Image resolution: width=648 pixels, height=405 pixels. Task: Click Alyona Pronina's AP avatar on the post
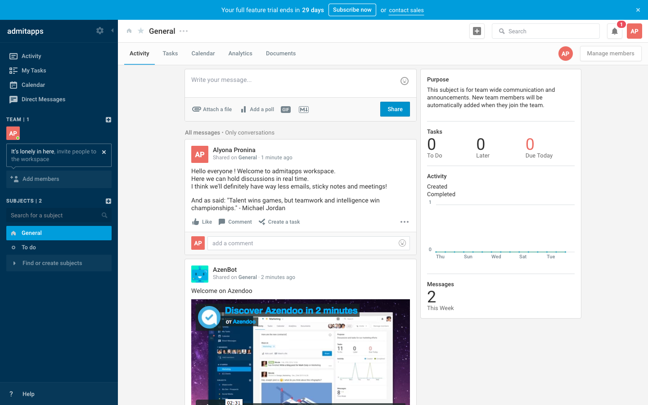point(200,154)
